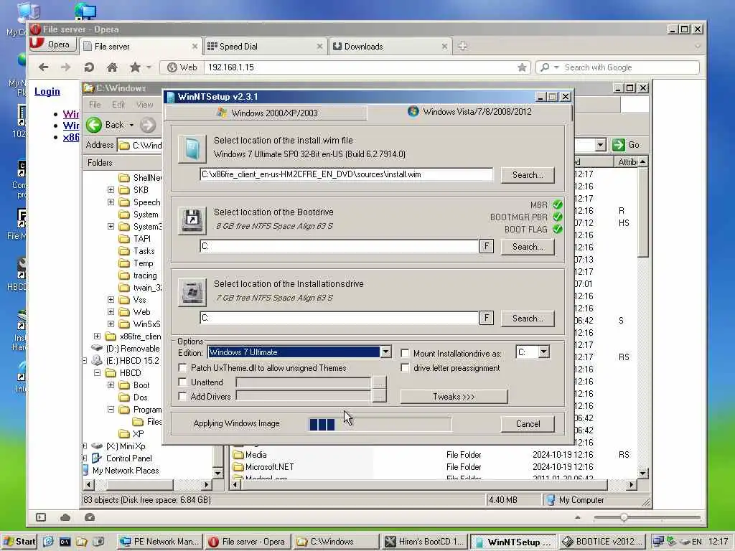Reload the page in Opera
Viewport: 735px width, 551px height.
click(89, 67)
